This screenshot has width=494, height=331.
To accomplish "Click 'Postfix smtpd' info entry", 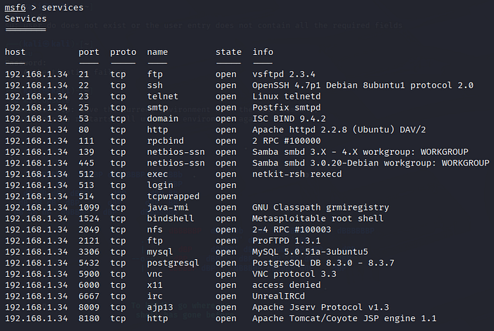I will (x=287, y=108).
